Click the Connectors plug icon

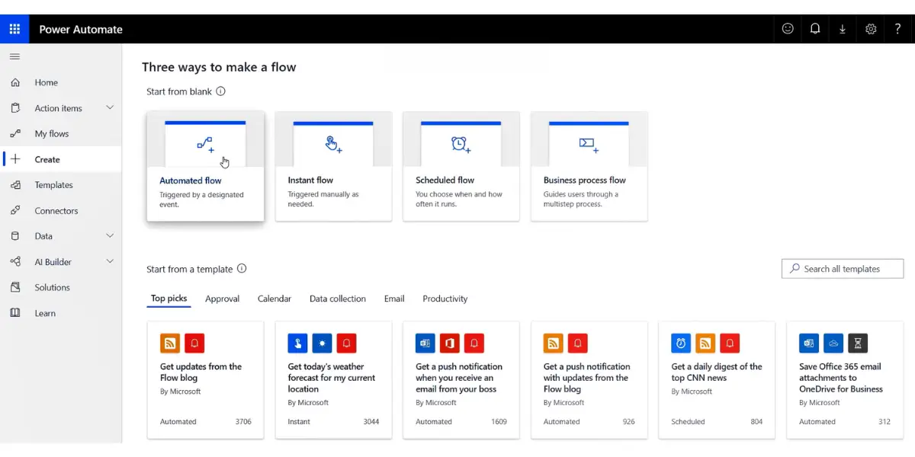point(15,210)
